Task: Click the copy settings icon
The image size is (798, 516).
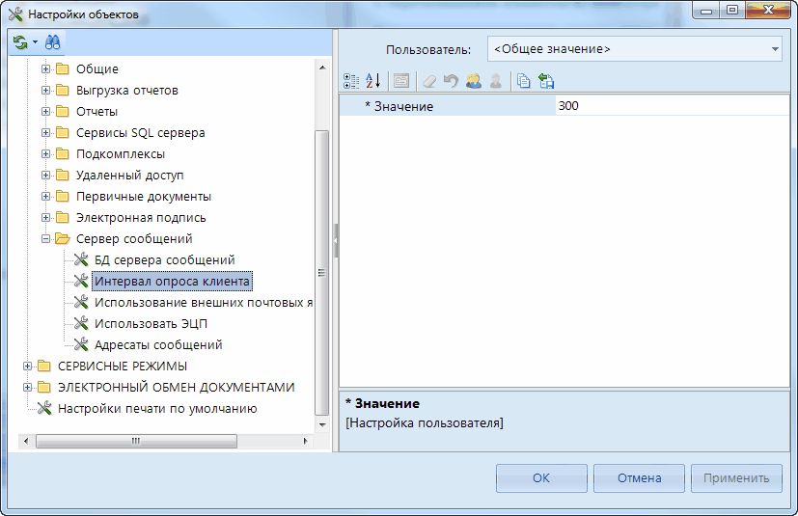Action: click(523, 81)
